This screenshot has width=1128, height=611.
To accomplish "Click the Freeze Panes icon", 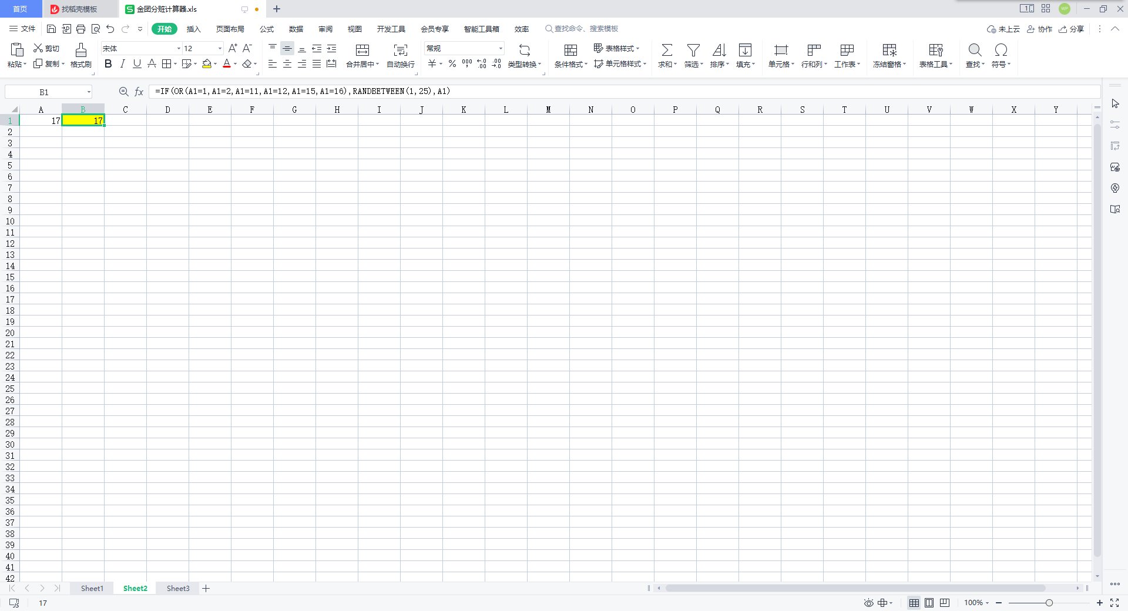I will click(x=889, y=50).
